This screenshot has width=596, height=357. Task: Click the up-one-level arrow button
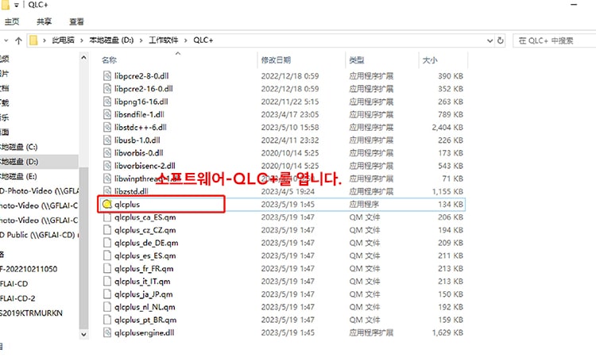pos(18,40)
